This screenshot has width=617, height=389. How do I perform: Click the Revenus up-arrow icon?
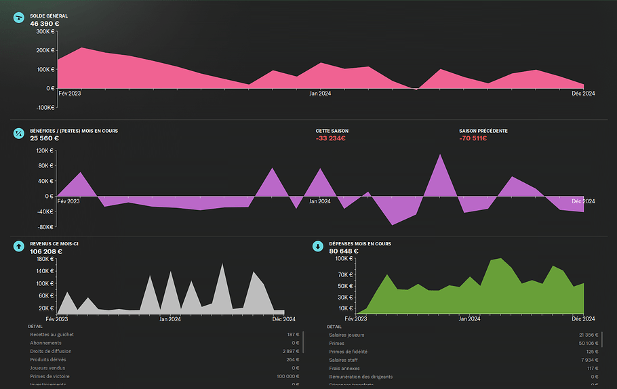pos(18,246)
